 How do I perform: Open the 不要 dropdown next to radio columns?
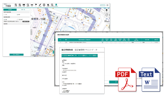pyautogui.click(x=136, y=43)
